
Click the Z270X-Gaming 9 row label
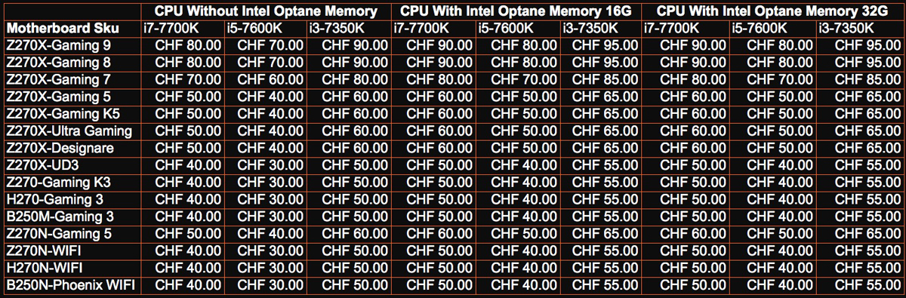tap(58, 45)
